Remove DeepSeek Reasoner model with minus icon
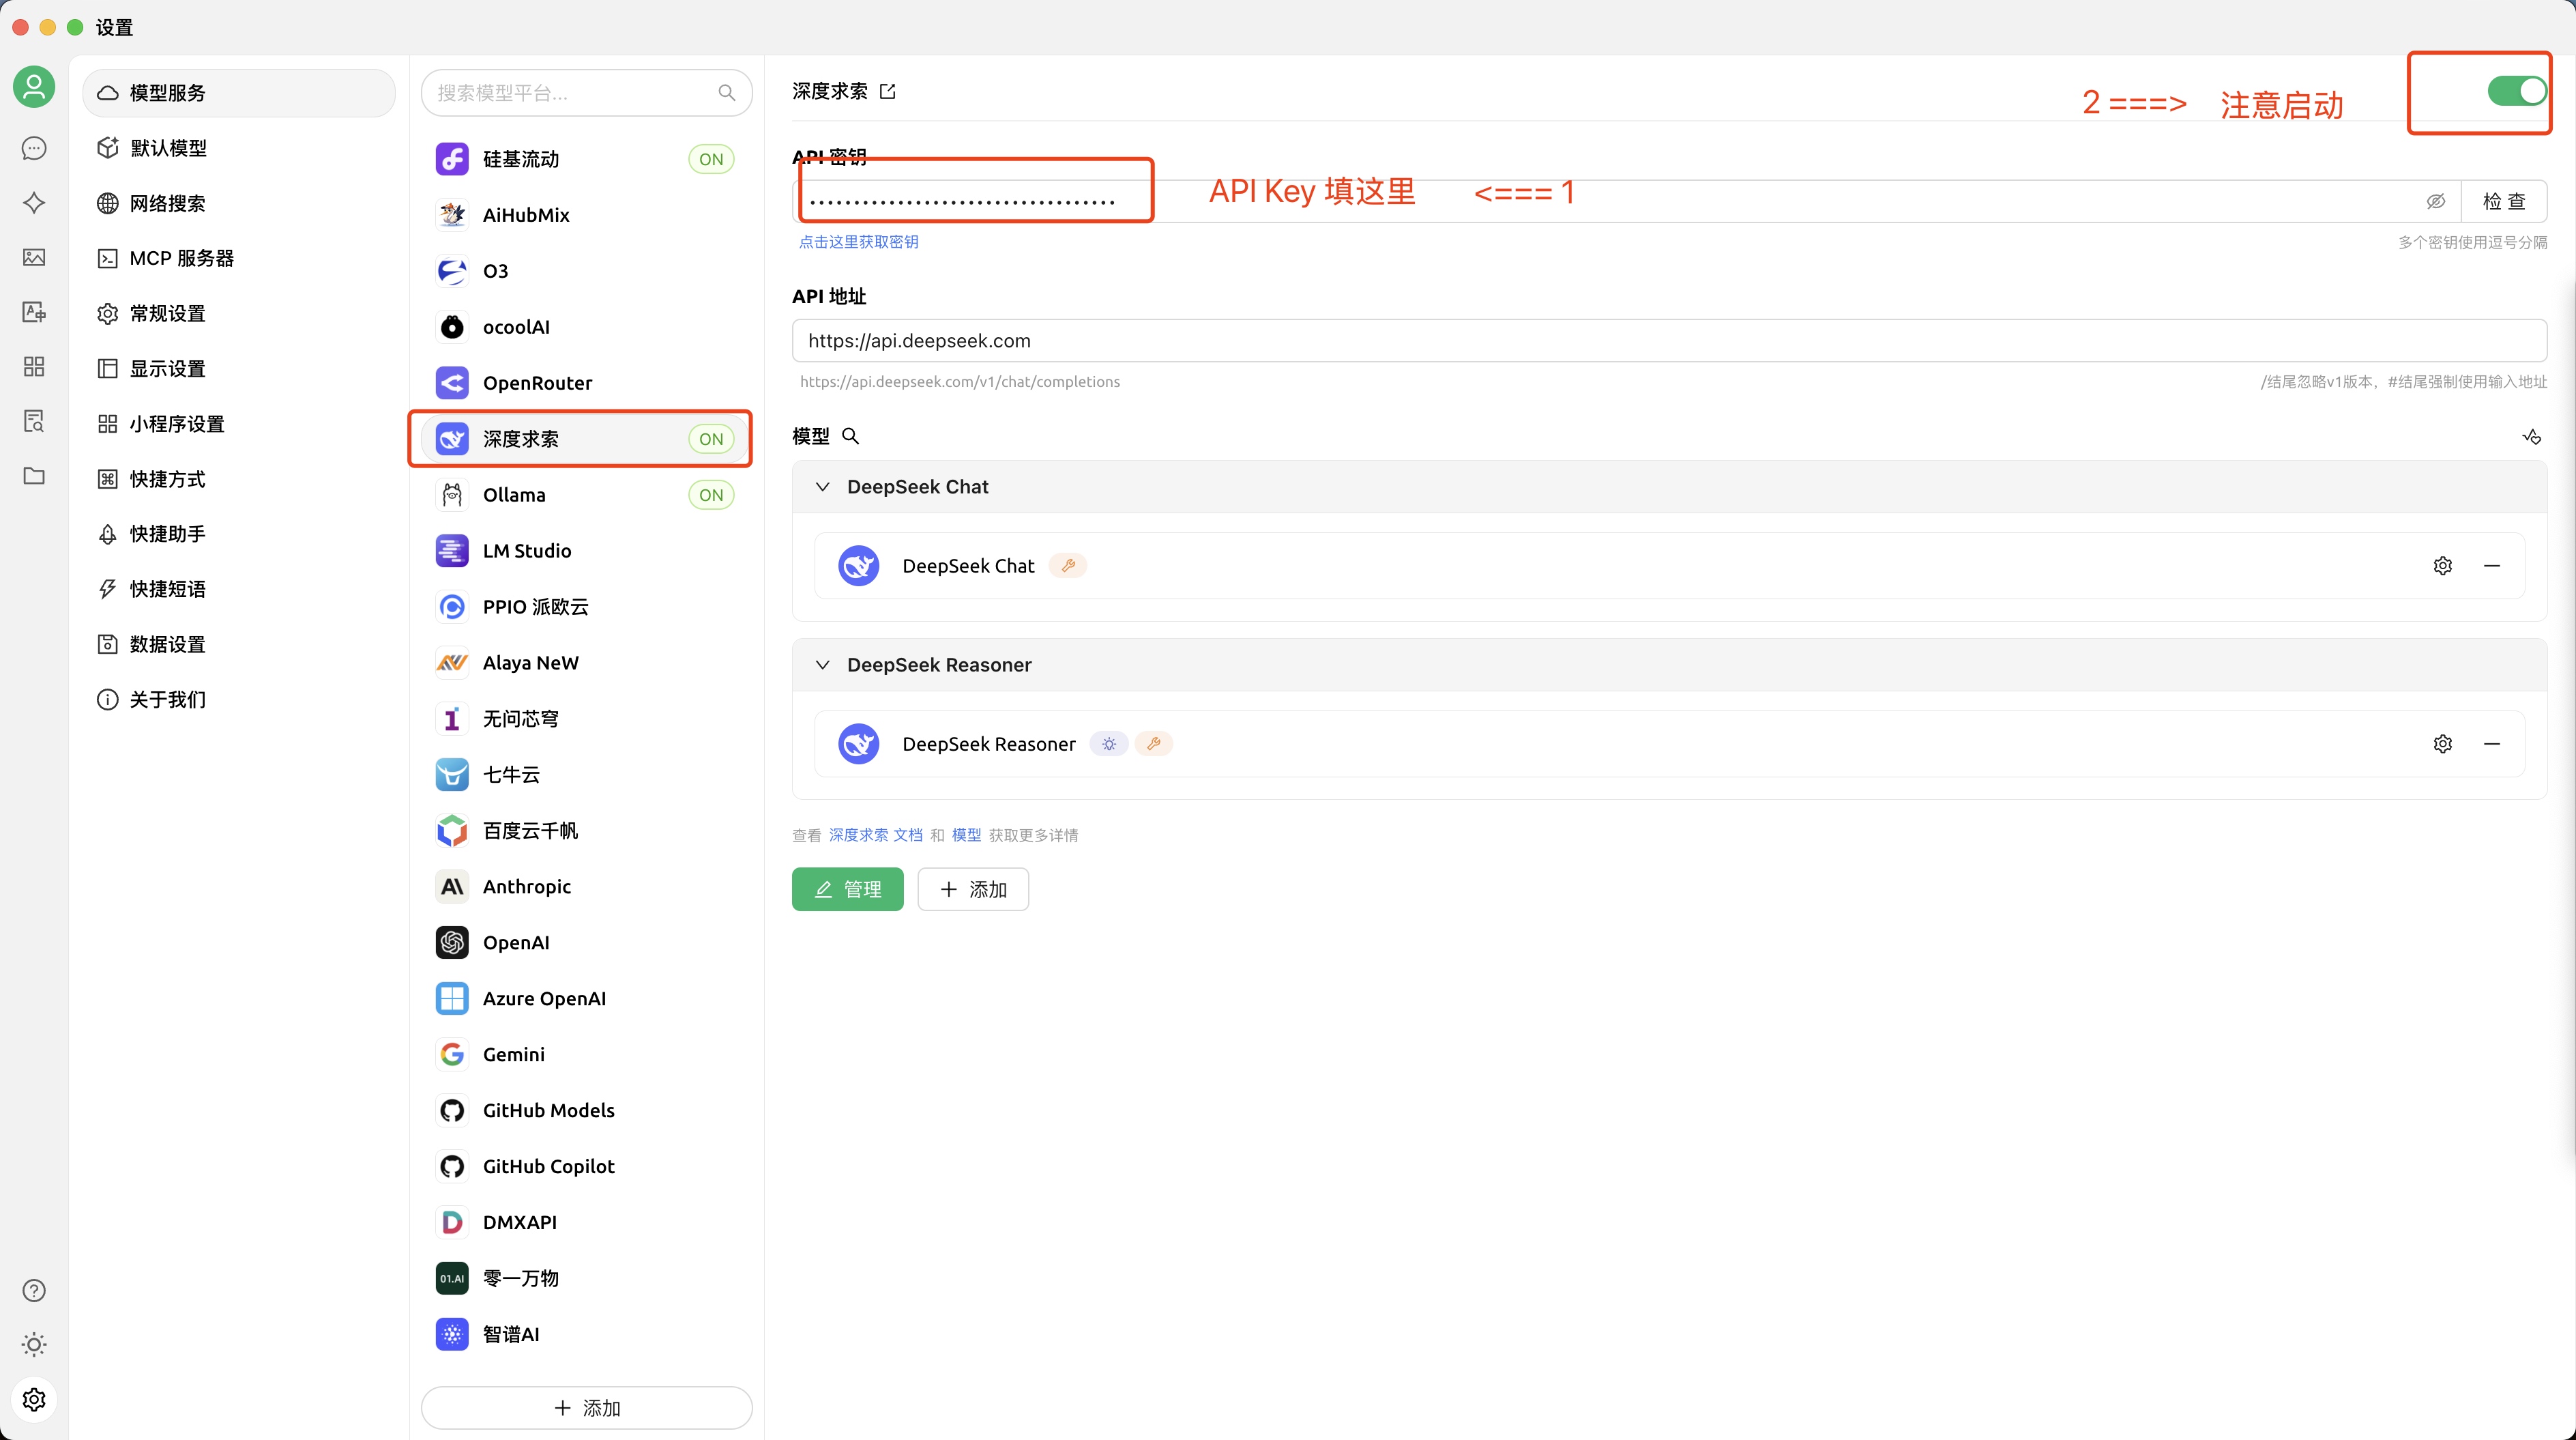 [2492, 743]
